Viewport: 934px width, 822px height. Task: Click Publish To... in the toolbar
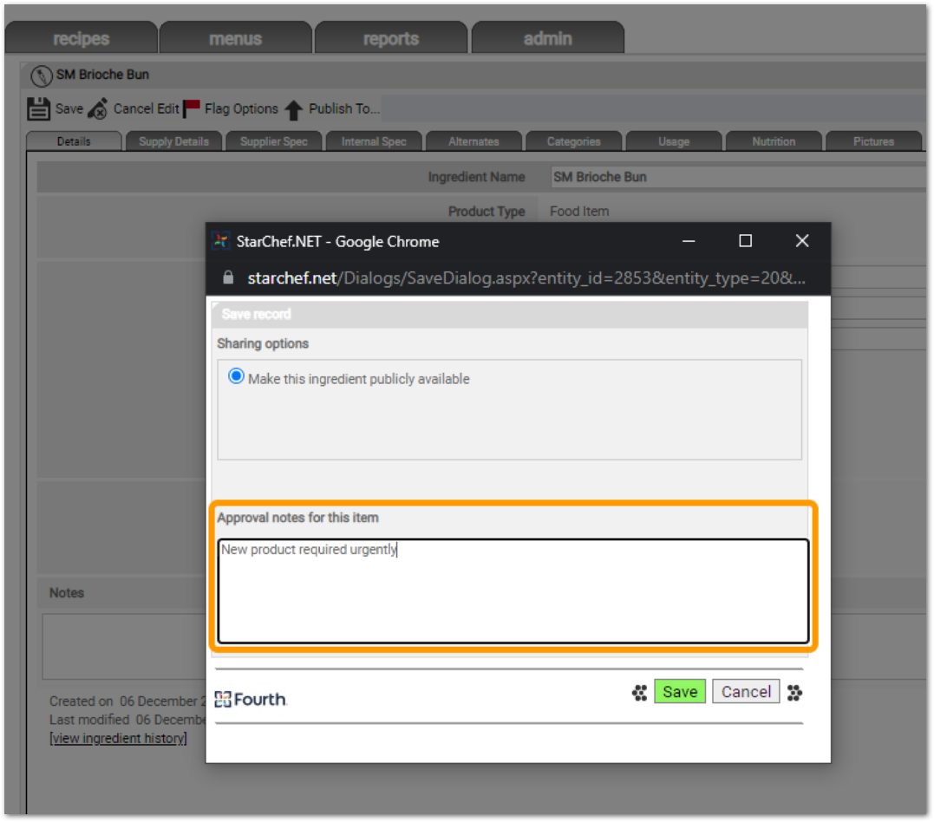tap(343, 109)
